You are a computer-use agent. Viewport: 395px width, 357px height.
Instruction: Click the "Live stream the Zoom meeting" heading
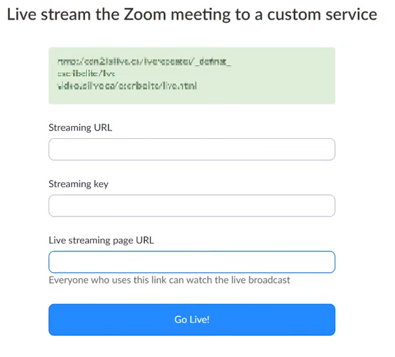(191, 15)
